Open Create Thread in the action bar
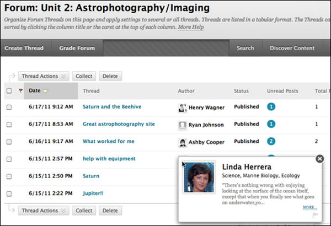Viewport: 331px width, 226px height. click(25, 48)
